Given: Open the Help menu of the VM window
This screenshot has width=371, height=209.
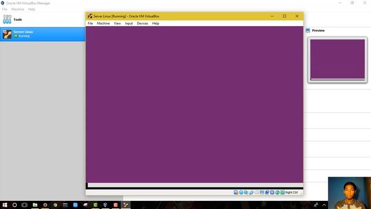Looking at the screenshot, I should [x=155, y=23].
